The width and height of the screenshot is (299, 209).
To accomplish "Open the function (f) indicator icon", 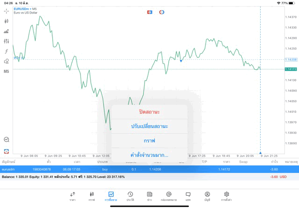I will pyautogui.click(x=7, y=51).
